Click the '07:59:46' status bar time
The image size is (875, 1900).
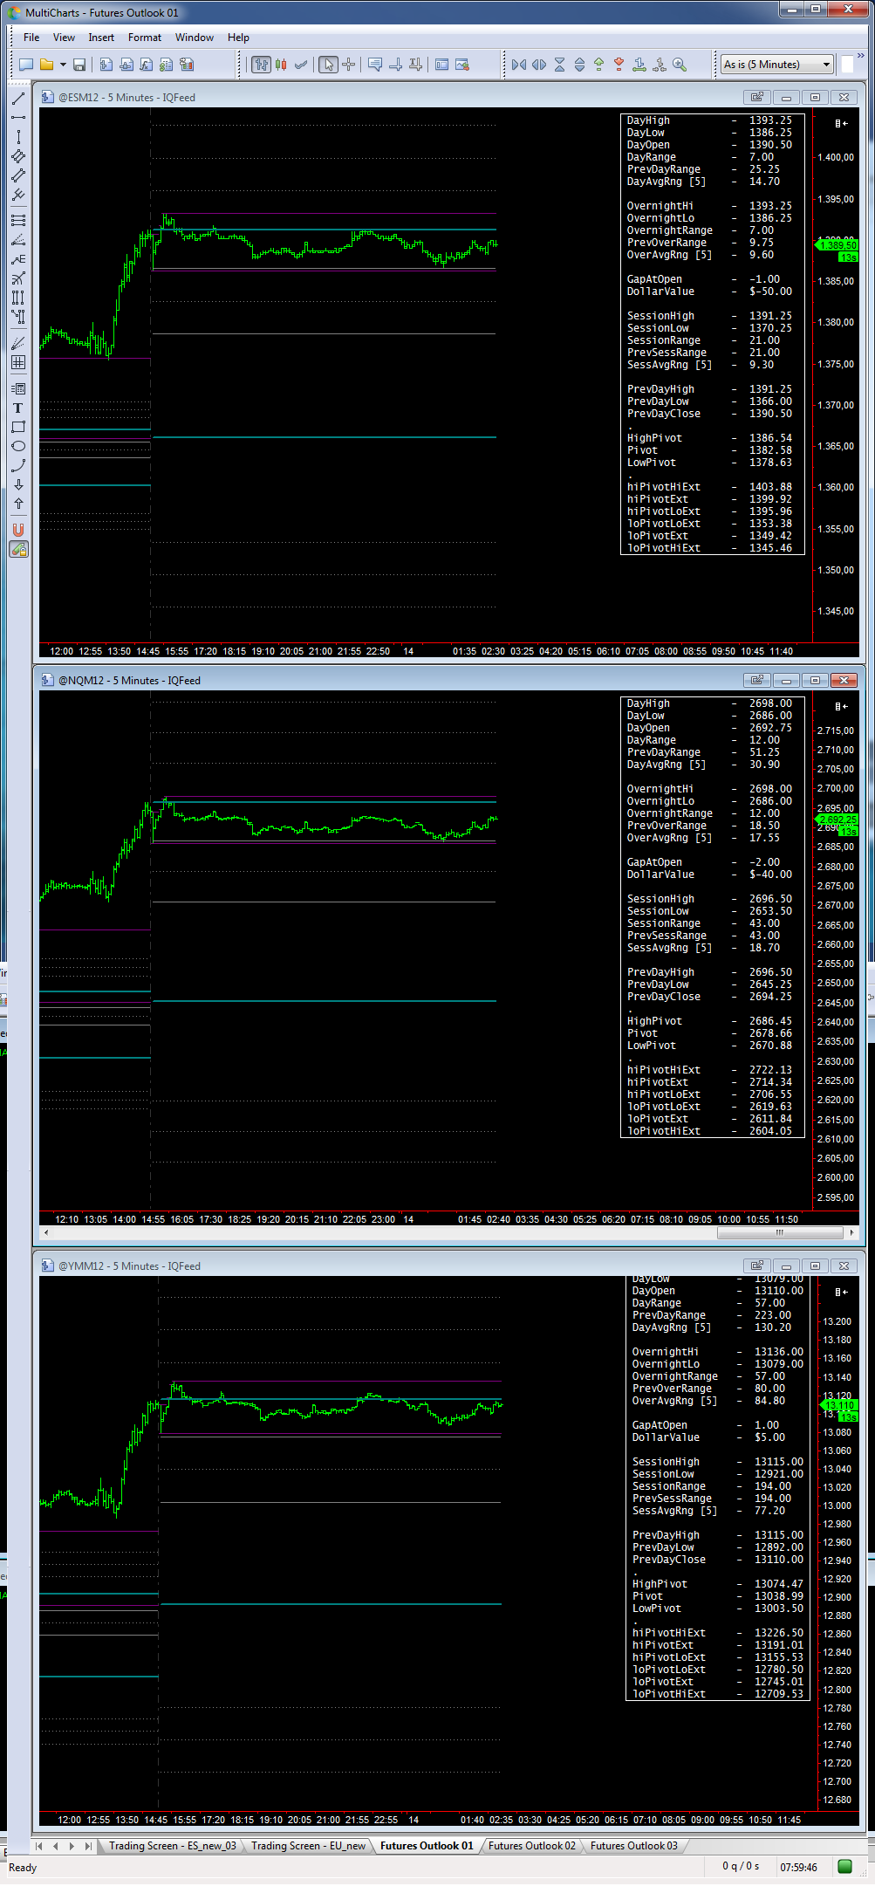coord(798,1867)
